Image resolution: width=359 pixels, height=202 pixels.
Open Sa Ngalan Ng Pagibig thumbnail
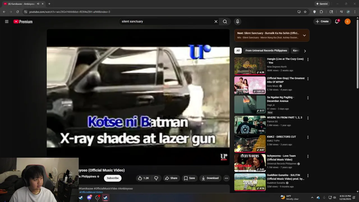coord(250,104)
